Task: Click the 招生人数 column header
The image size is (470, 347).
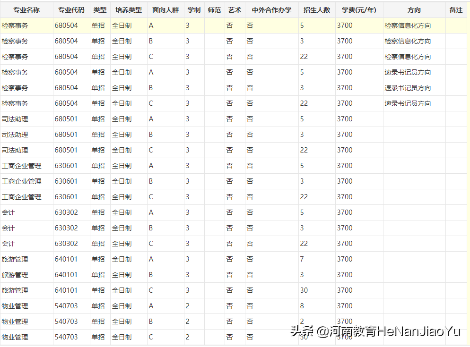Action: 317,10
